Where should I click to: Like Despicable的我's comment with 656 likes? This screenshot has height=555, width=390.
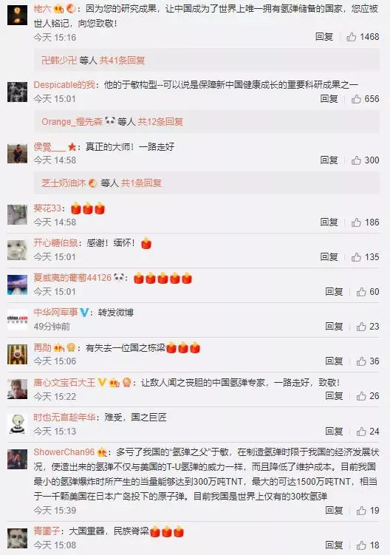coord(356,99)
